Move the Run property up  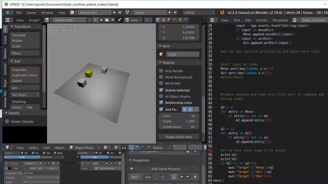tap(182, 177)
